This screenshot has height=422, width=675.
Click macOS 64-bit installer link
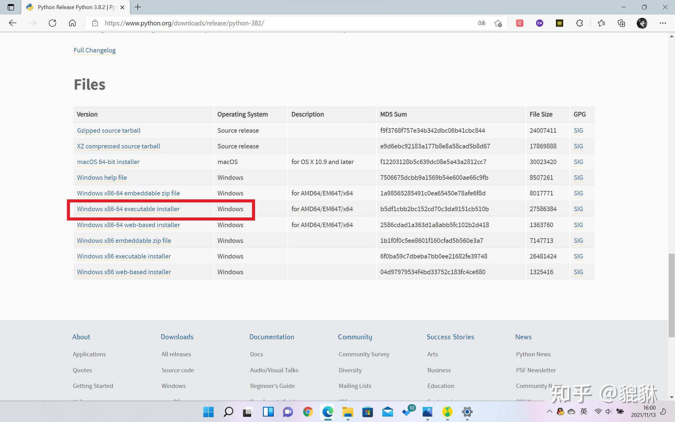click(108, 162)
